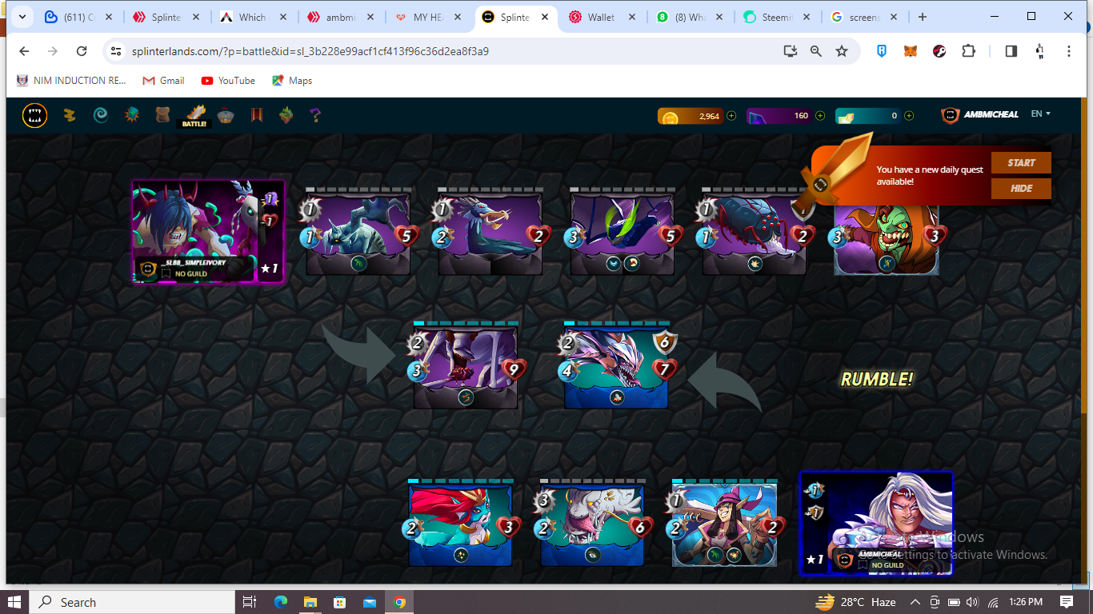Click the pirate archer card

[x=724, y=524]
